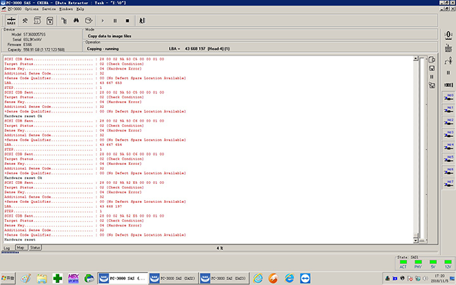
Task: Toggle head Hd7 button
Action: pos(449,184)
